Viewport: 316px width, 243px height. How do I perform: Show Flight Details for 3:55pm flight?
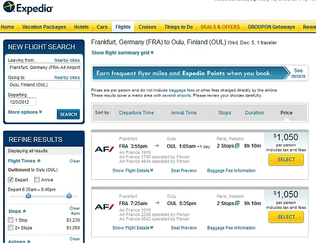tap(133, 171)
